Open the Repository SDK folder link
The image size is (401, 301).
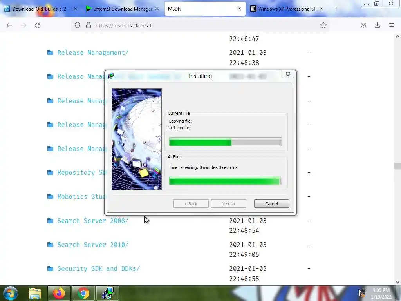coord(81,172)
